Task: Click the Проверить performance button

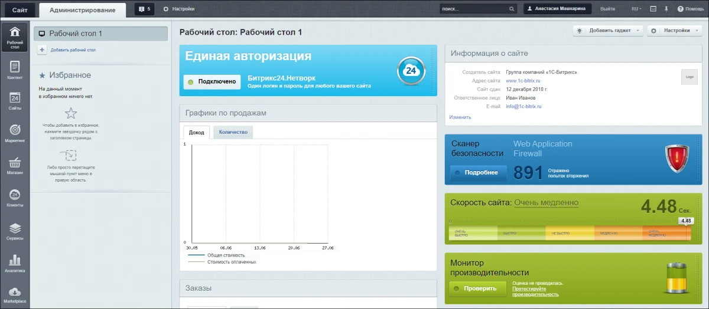Action: coord(477,289)
